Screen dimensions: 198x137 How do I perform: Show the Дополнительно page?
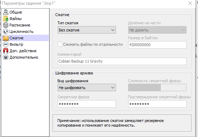(x=24, y=57)
